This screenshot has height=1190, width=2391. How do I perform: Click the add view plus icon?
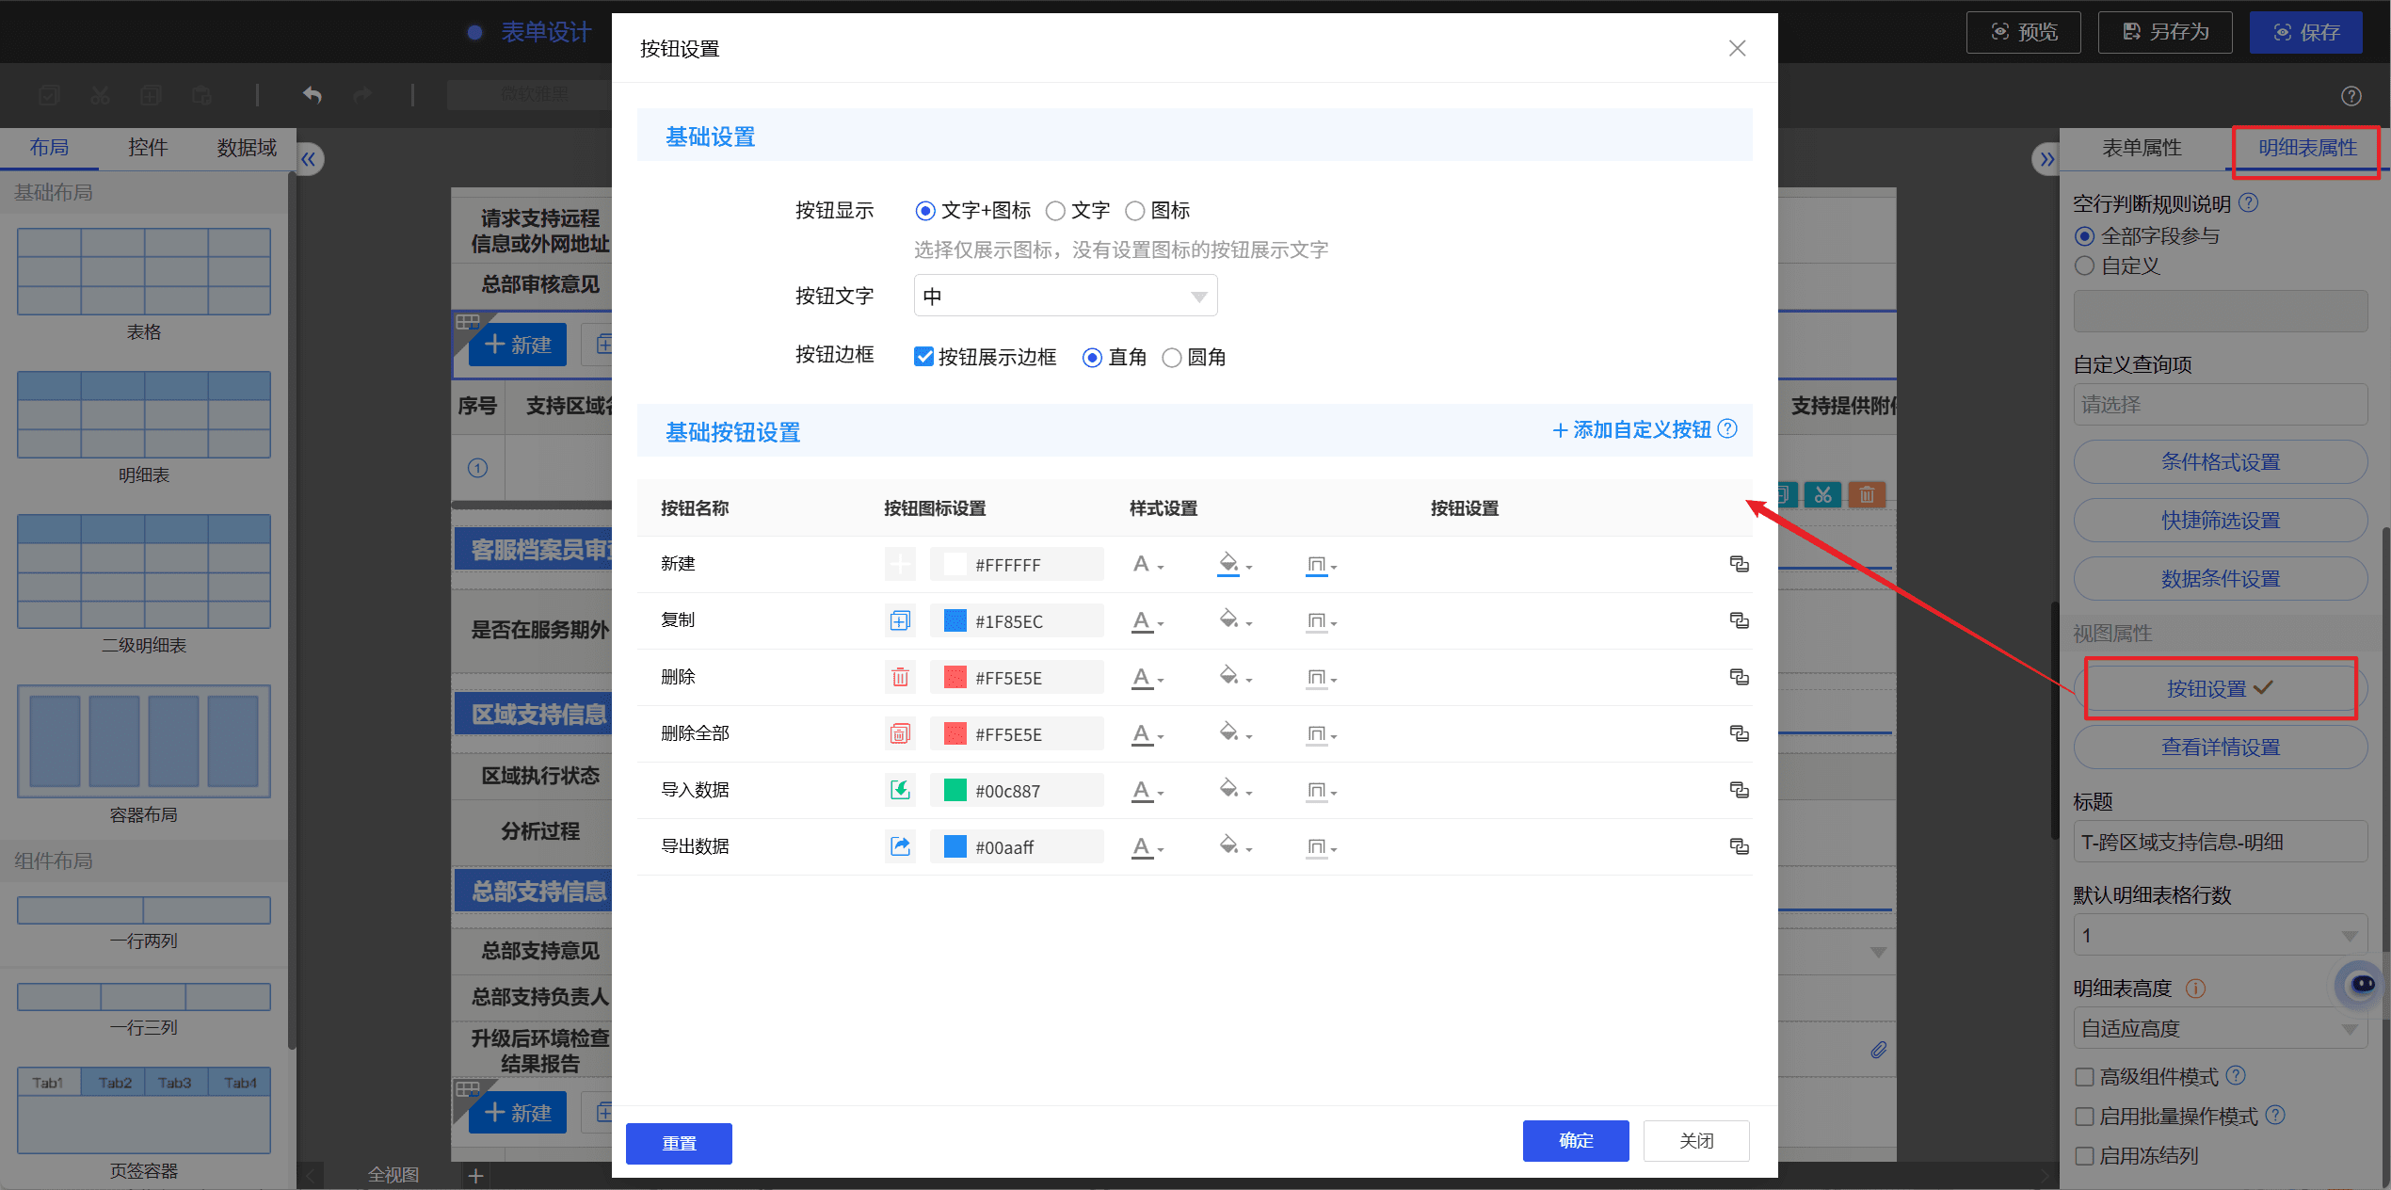[475, 1175]
